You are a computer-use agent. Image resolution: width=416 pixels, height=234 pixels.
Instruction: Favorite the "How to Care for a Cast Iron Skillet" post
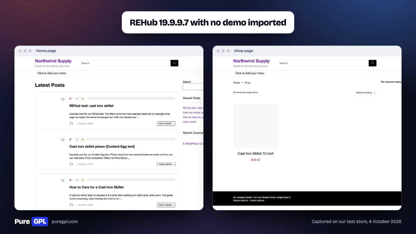(63, 180)
